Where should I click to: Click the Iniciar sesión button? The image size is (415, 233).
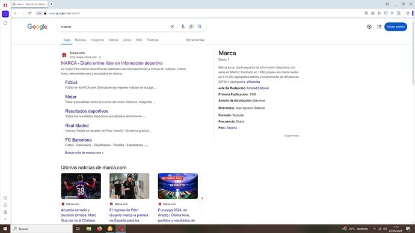396,26
